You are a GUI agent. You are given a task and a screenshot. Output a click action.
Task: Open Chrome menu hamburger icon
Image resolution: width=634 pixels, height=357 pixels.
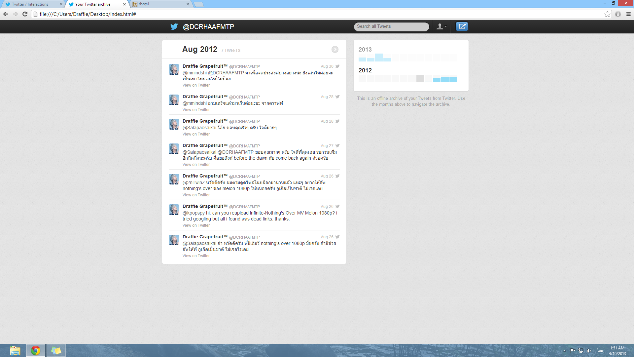click(x=628, y=14)
